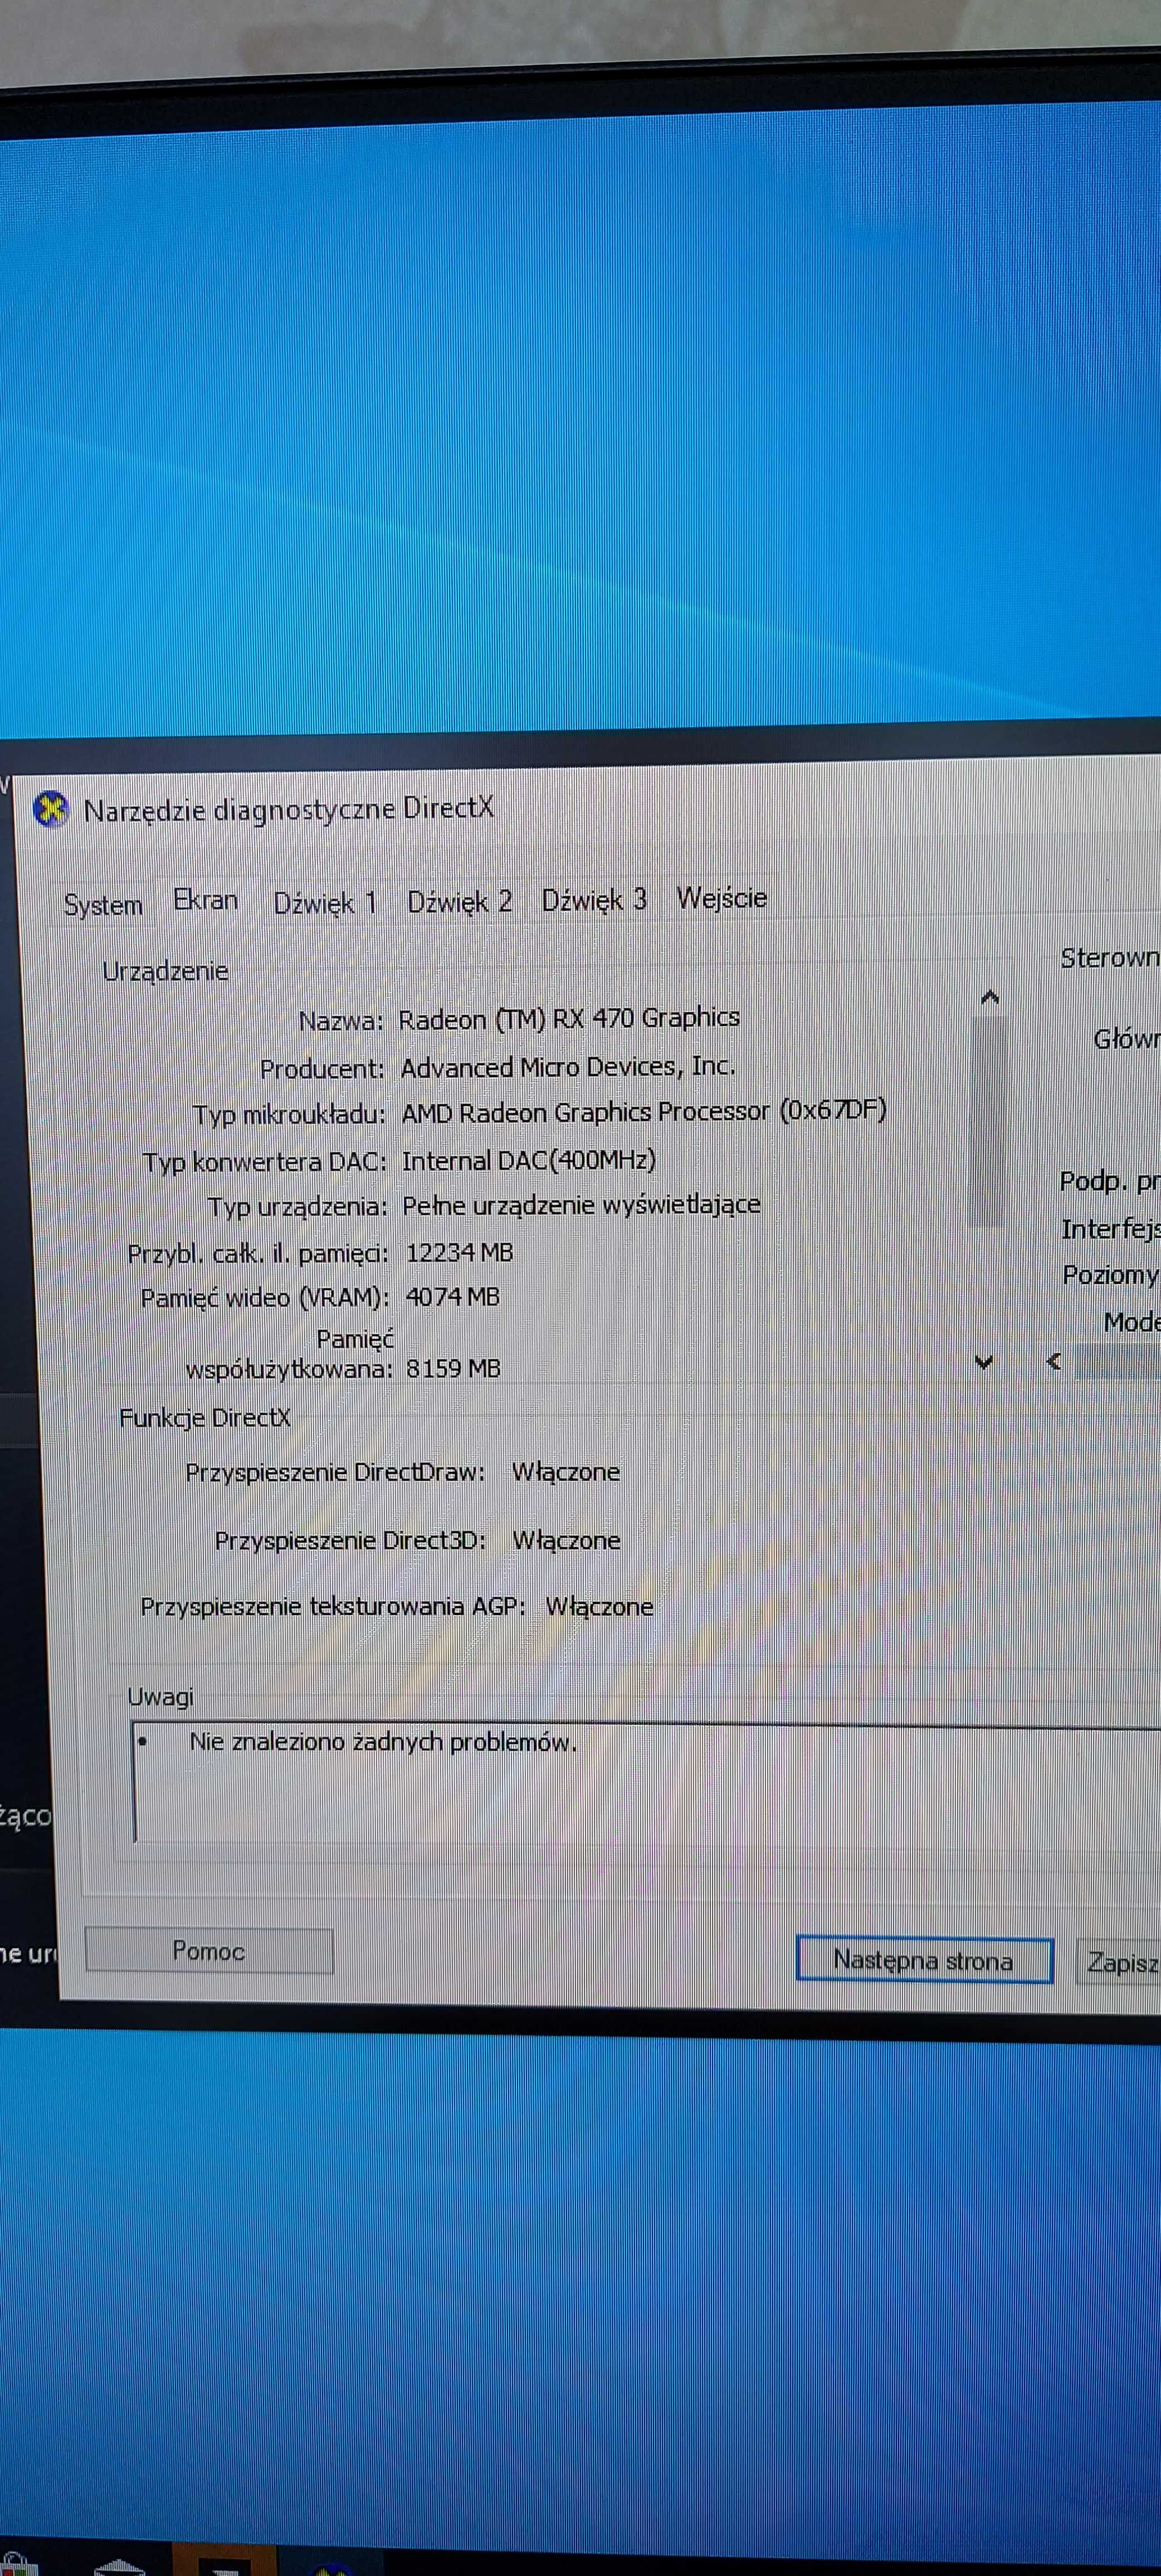Click the Pomoc button
The image size is (1161, 2576).
tap(209, 1951)
